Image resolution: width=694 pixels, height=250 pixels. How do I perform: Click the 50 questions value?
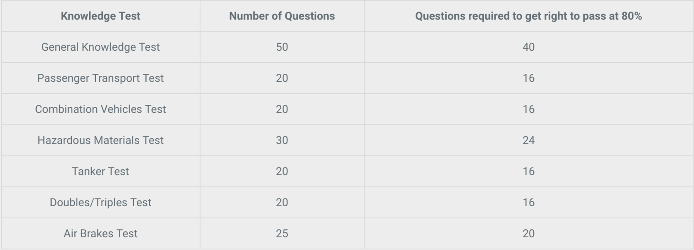tap(282, 47)
